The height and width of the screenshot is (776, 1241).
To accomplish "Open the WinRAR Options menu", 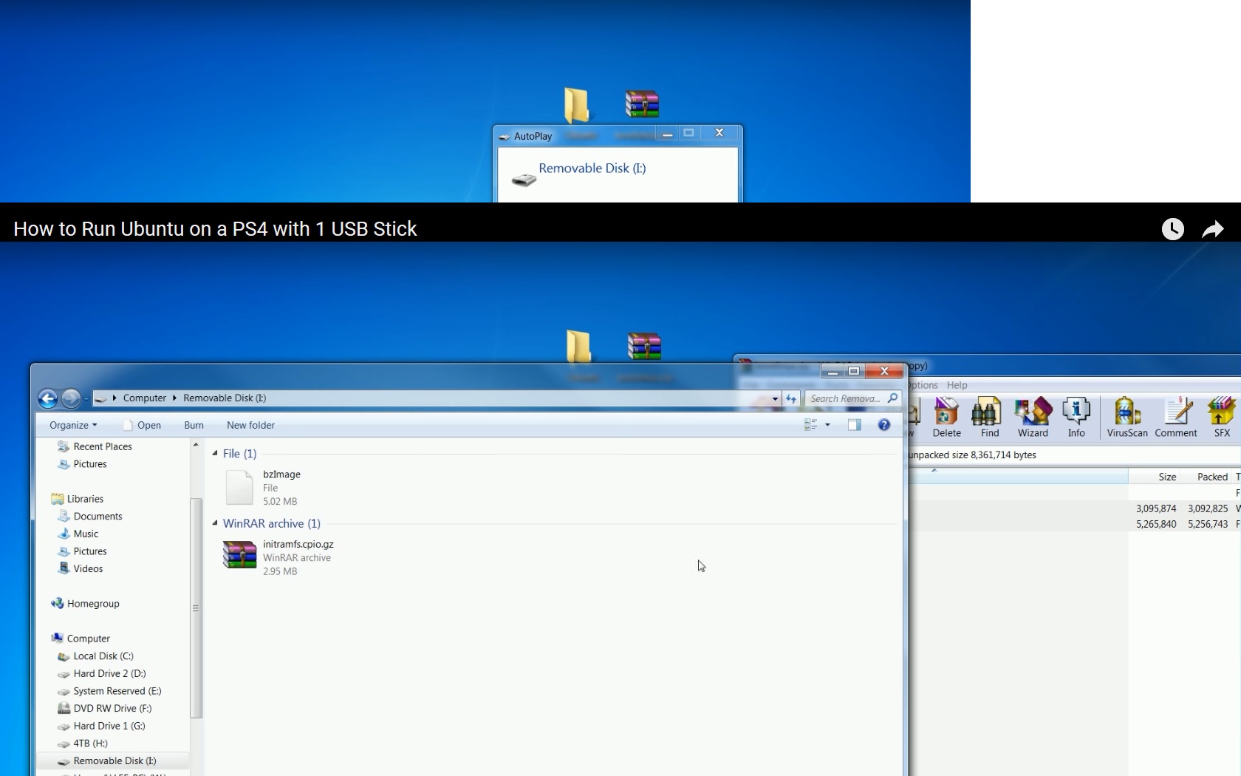I will coord(923,385).
